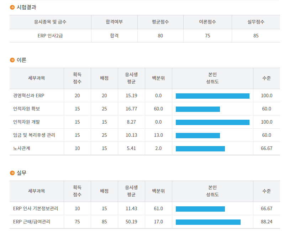Click the 이론 table 배점 header
The width and height of the screenshot is (284, 238).
pos(104,78)
